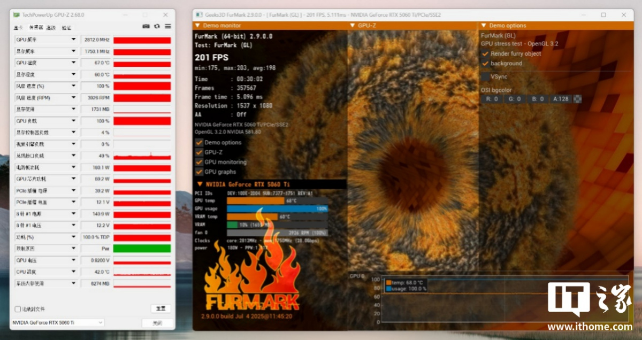Open the GPU 频率 sensor dropdown arrow
The height and width of the screenshot is (340, 642).
73,40
